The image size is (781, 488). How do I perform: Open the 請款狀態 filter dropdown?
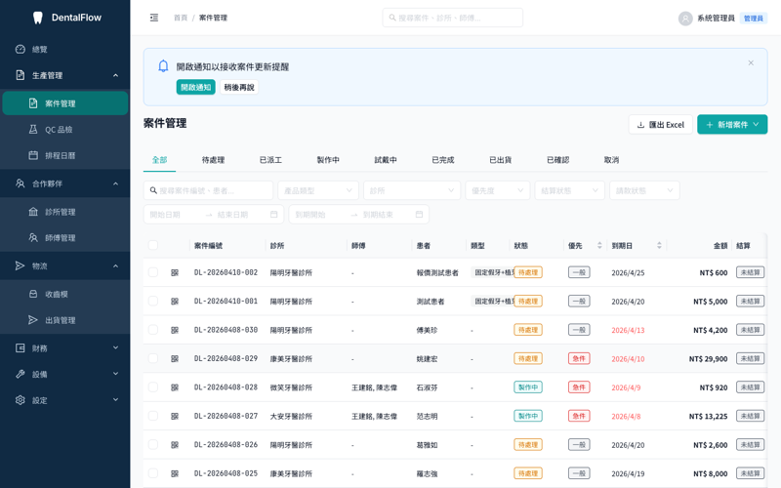[x=644, y=190]
